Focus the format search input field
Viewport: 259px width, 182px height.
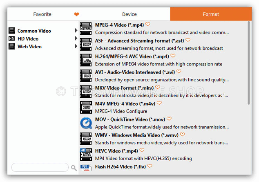[x=40, y=167]
